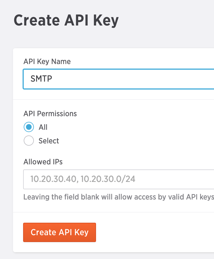
Task: Click the empty Select radio circle
Action: [x=29, y=141]
